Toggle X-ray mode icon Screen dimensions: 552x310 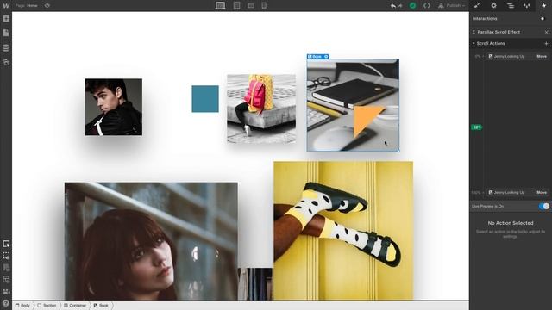(6, 279)
